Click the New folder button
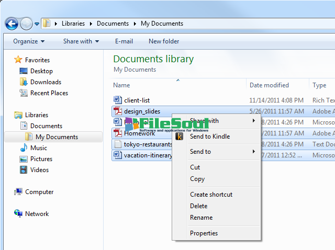The image size is (335, 250). coord(164,41)
